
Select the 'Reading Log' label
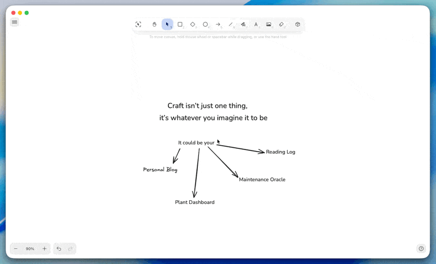click(281, 152)
